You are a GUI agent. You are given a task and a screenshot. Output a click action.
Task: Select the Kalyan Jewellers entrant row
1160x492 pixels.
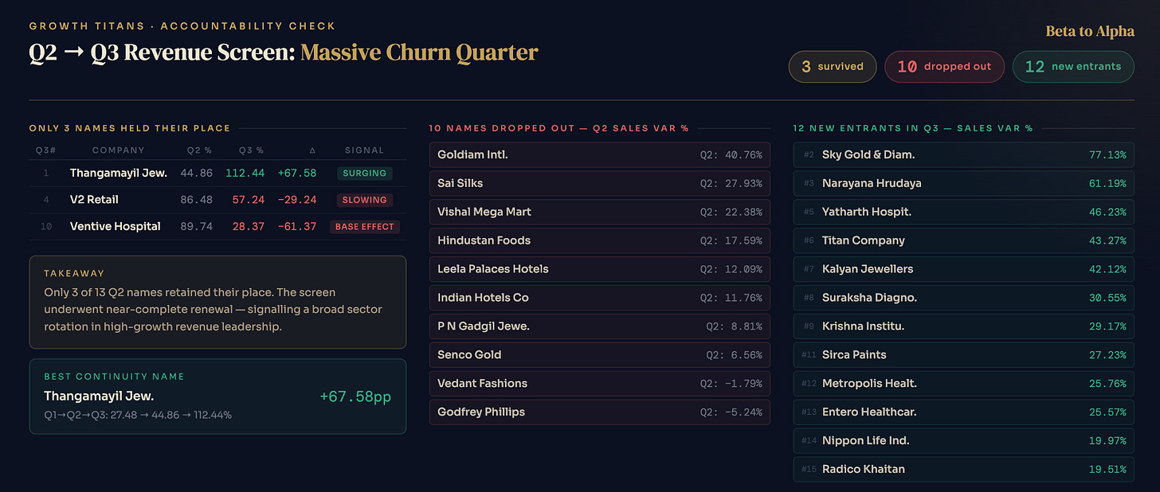964,269
